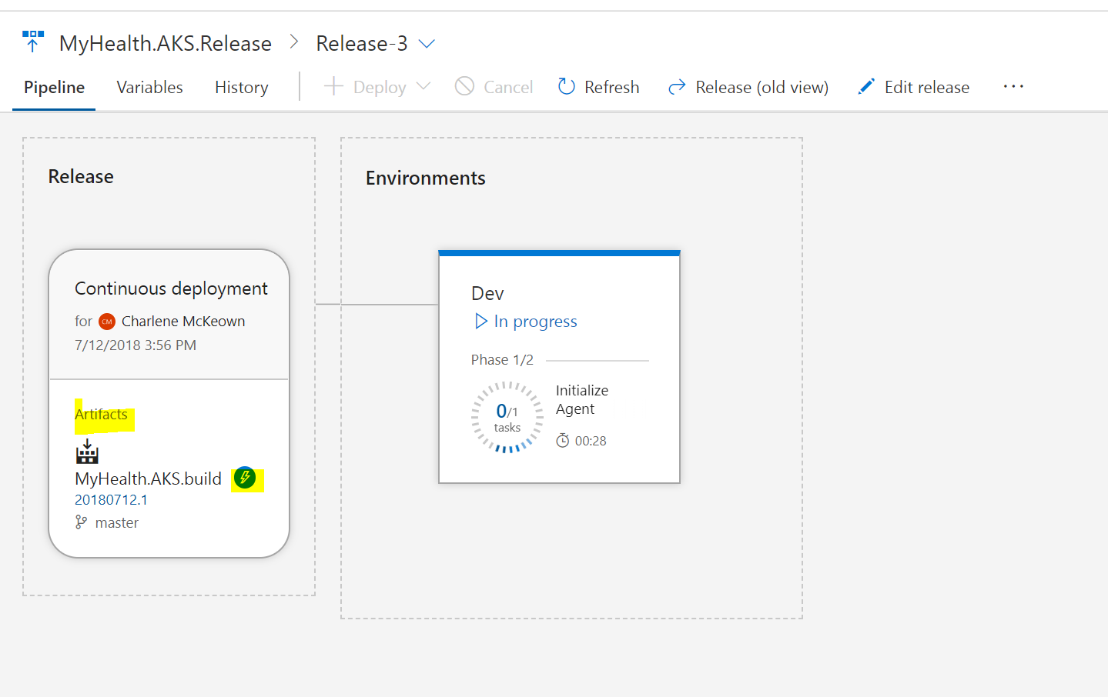Image resolution: width=1108 pixels, height=697 pixels.
Task: Open the History tab
Action: (x=242, y=88)
